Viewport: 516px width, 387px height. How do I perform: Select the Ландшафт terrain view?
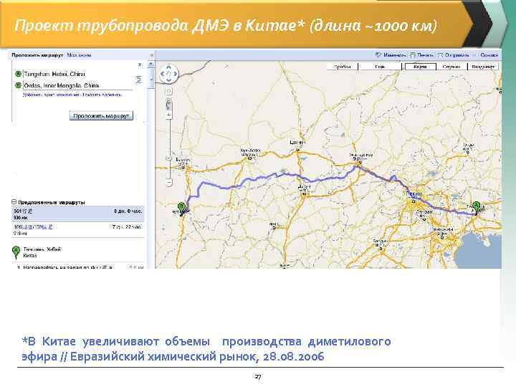pyautogui.click(x=483, y=67)
